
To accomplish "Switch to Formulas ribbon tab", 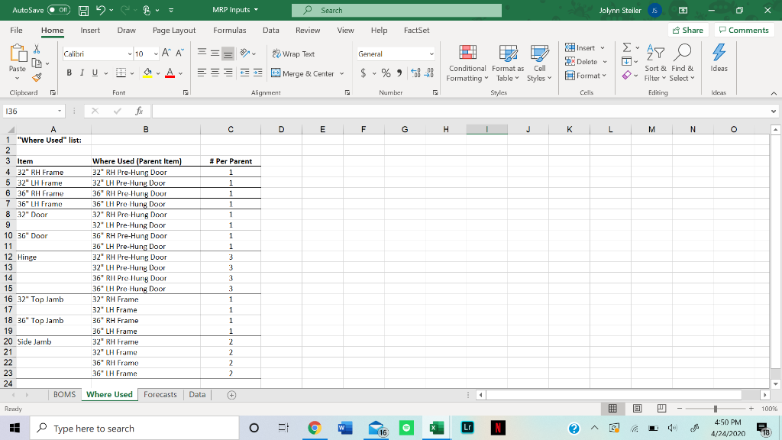I will 229,30.
